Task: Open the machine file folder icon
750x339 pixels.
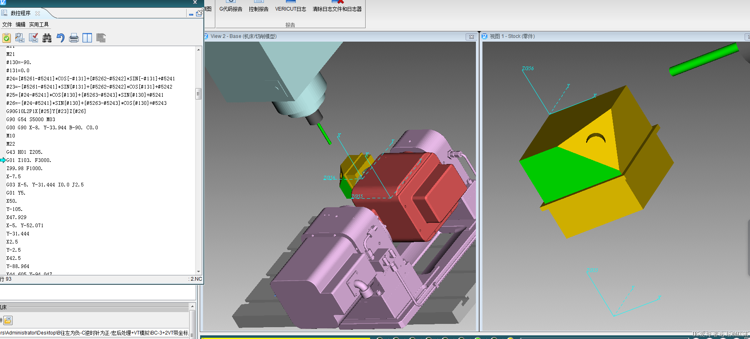Action: click(x=8, y=320)
